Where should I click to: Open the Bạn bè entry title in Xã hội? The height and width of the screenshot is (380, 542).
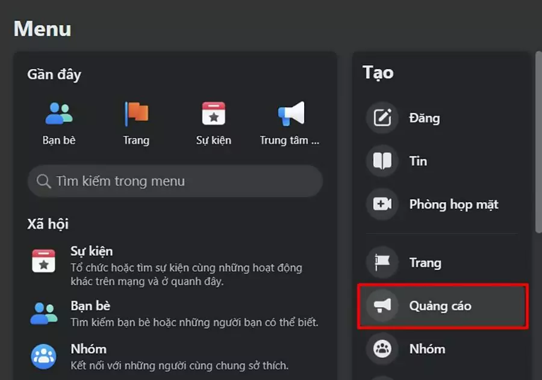click(90, 306)
